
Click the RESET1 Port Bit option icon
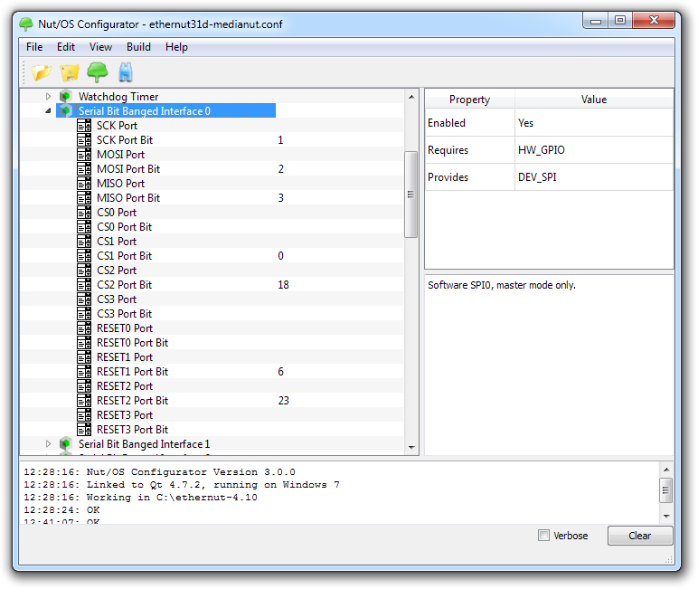pyautogui.click(x=84, y=372)
